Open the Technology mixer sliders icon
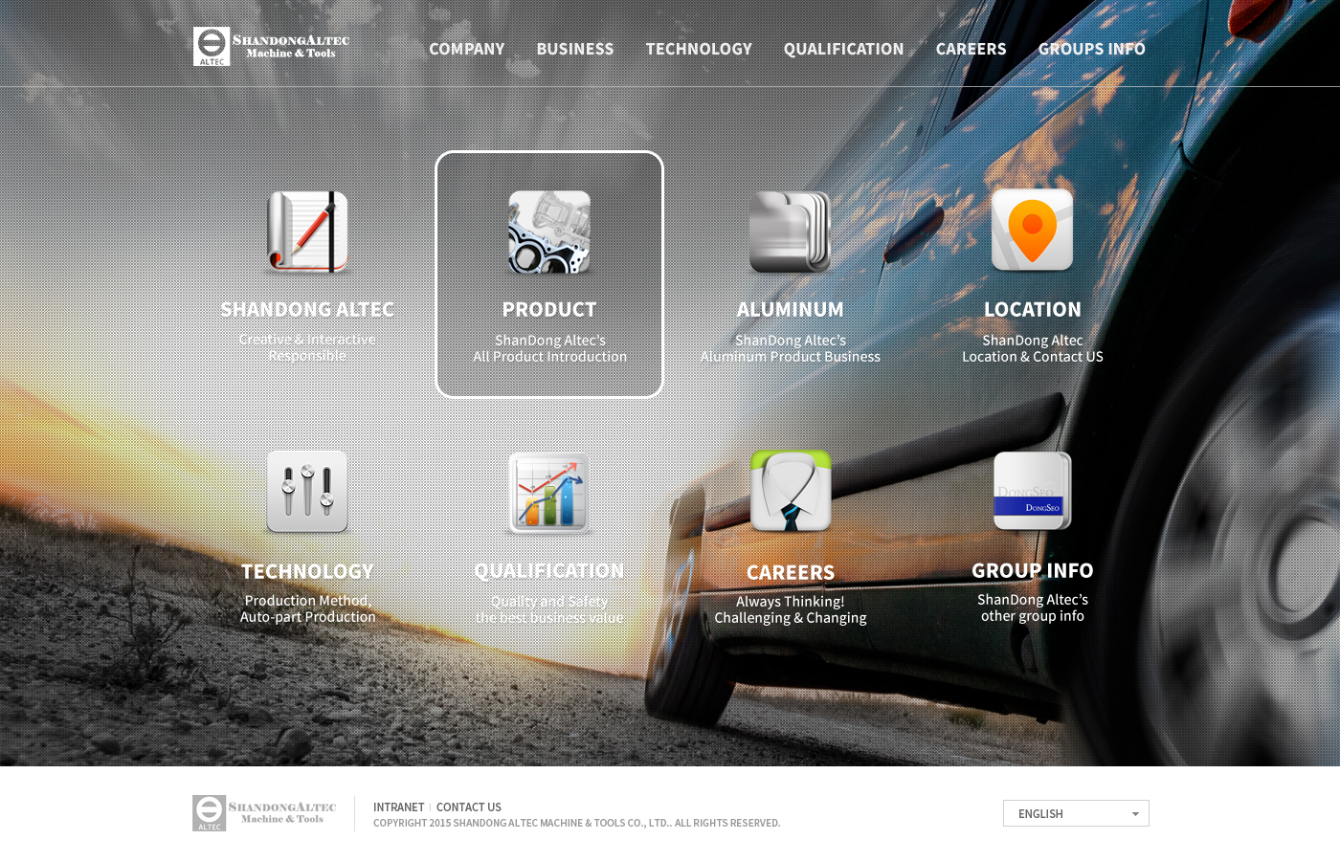 click(307, 492)
